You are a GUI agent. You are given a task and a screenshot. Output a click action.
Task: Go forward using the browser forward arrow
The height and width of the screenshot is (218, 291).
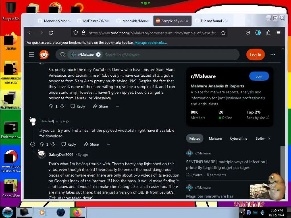pos(41,33)
